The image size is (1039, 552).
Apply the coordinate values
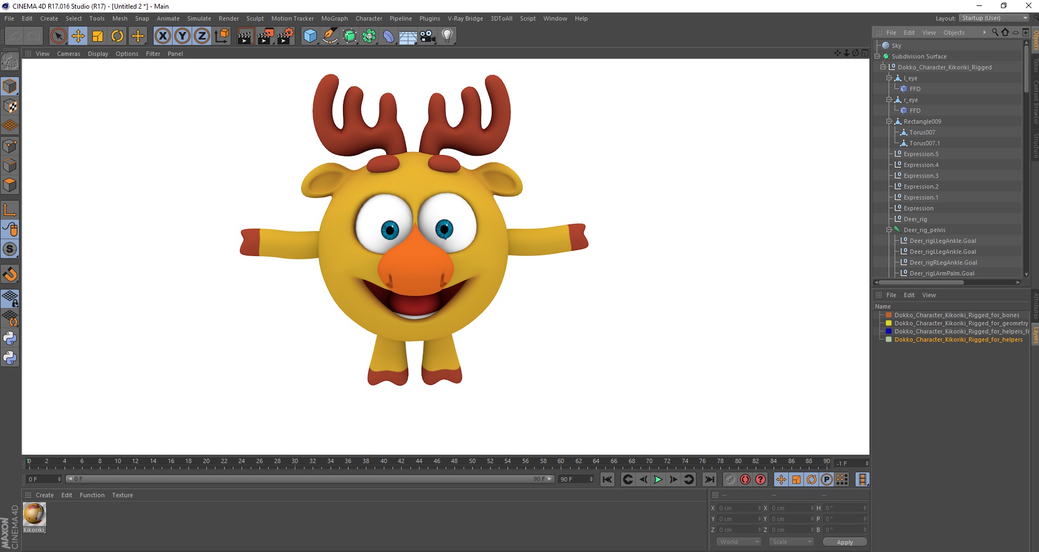tap(845, 542)
